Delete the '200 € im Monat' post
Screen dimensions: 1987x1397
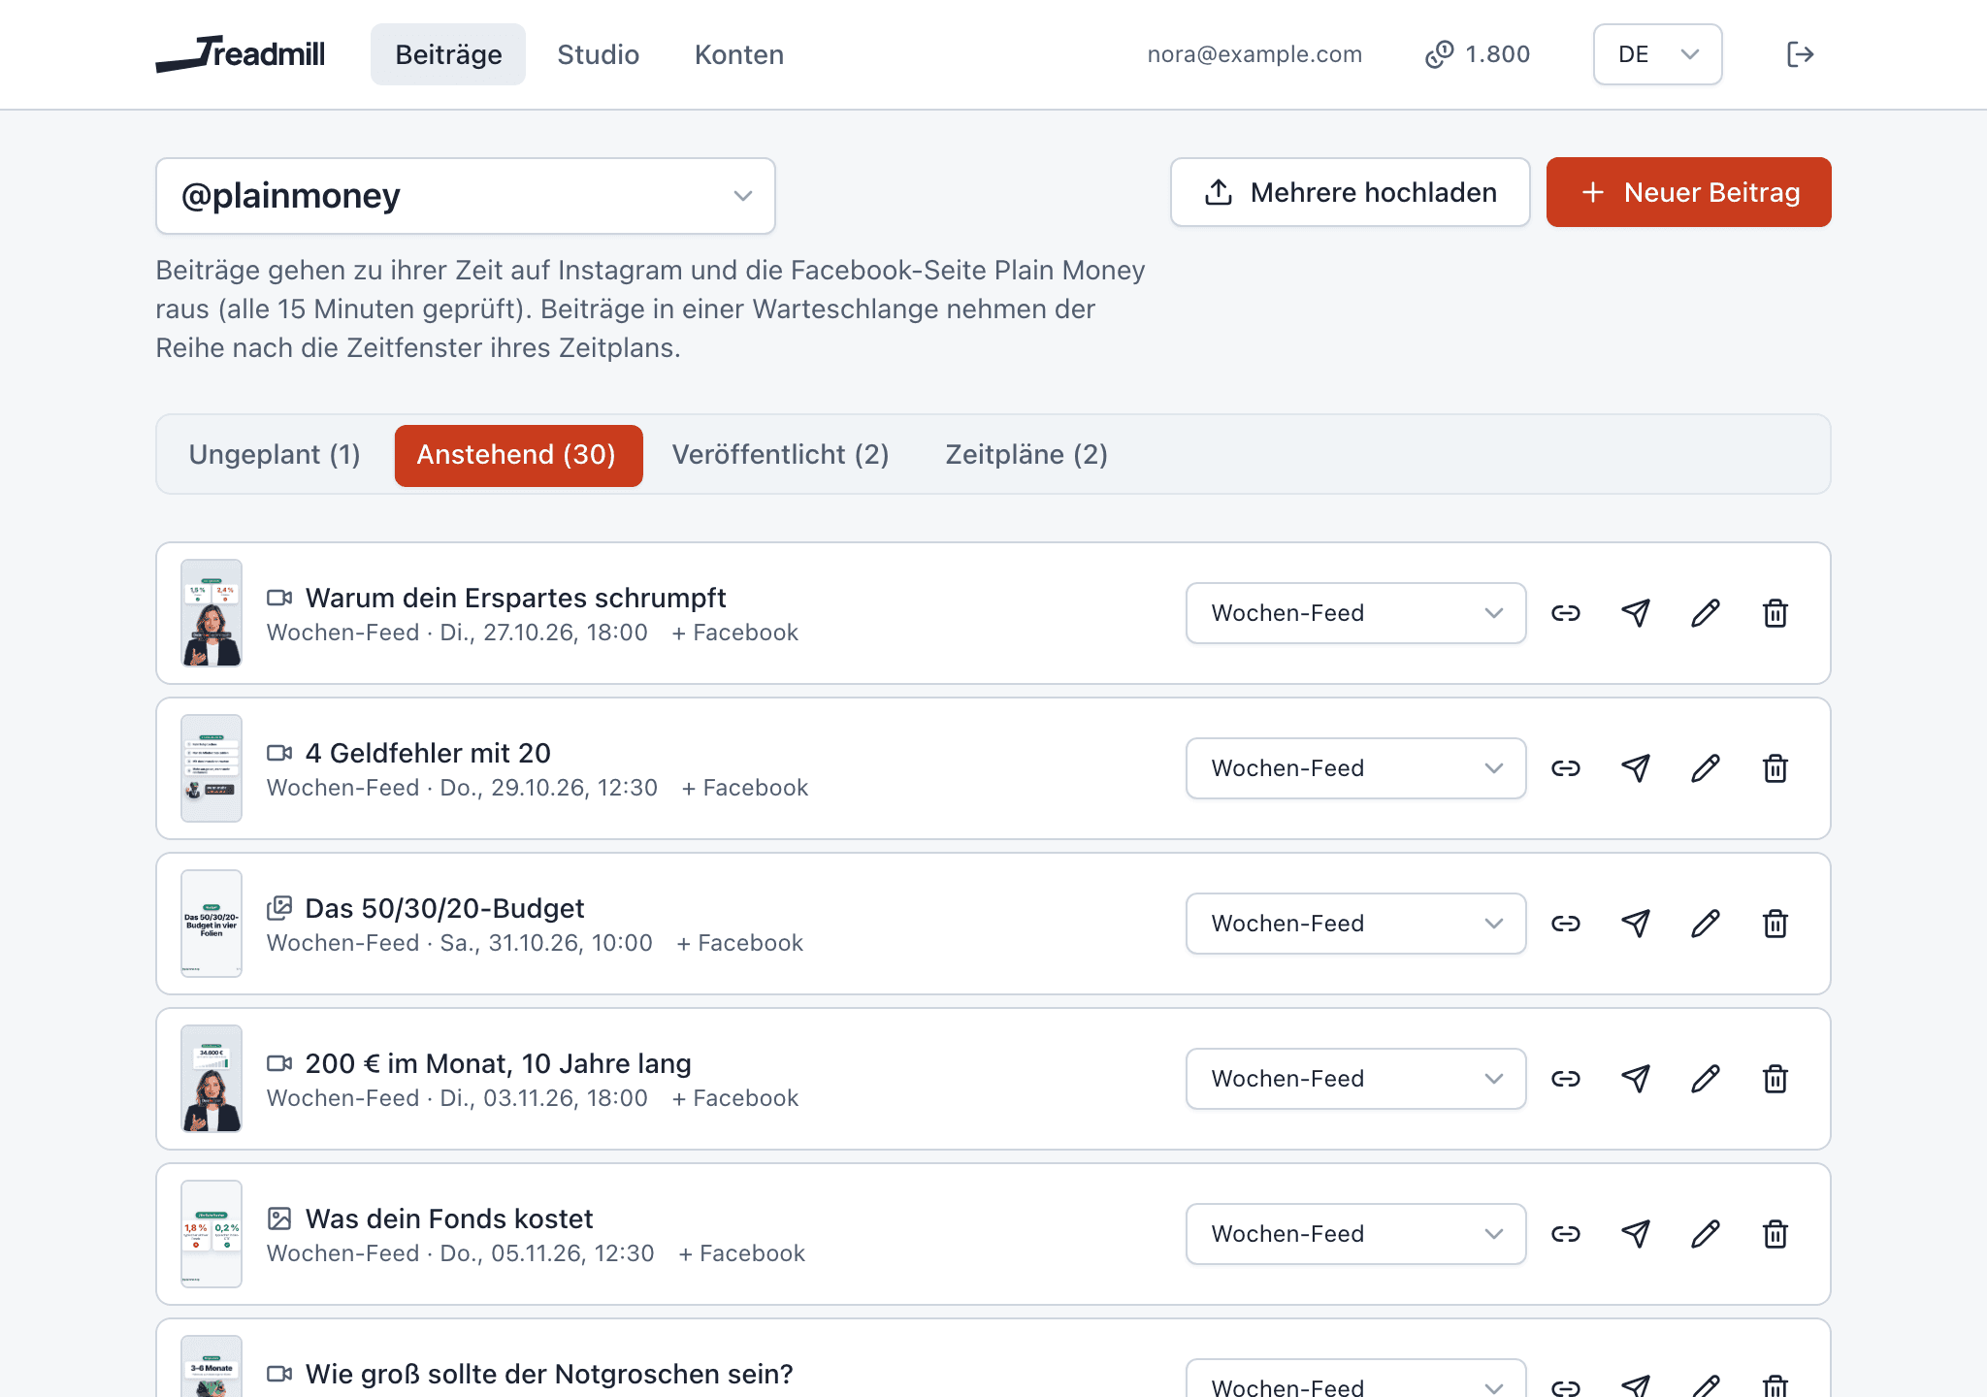(1775, 1079)
